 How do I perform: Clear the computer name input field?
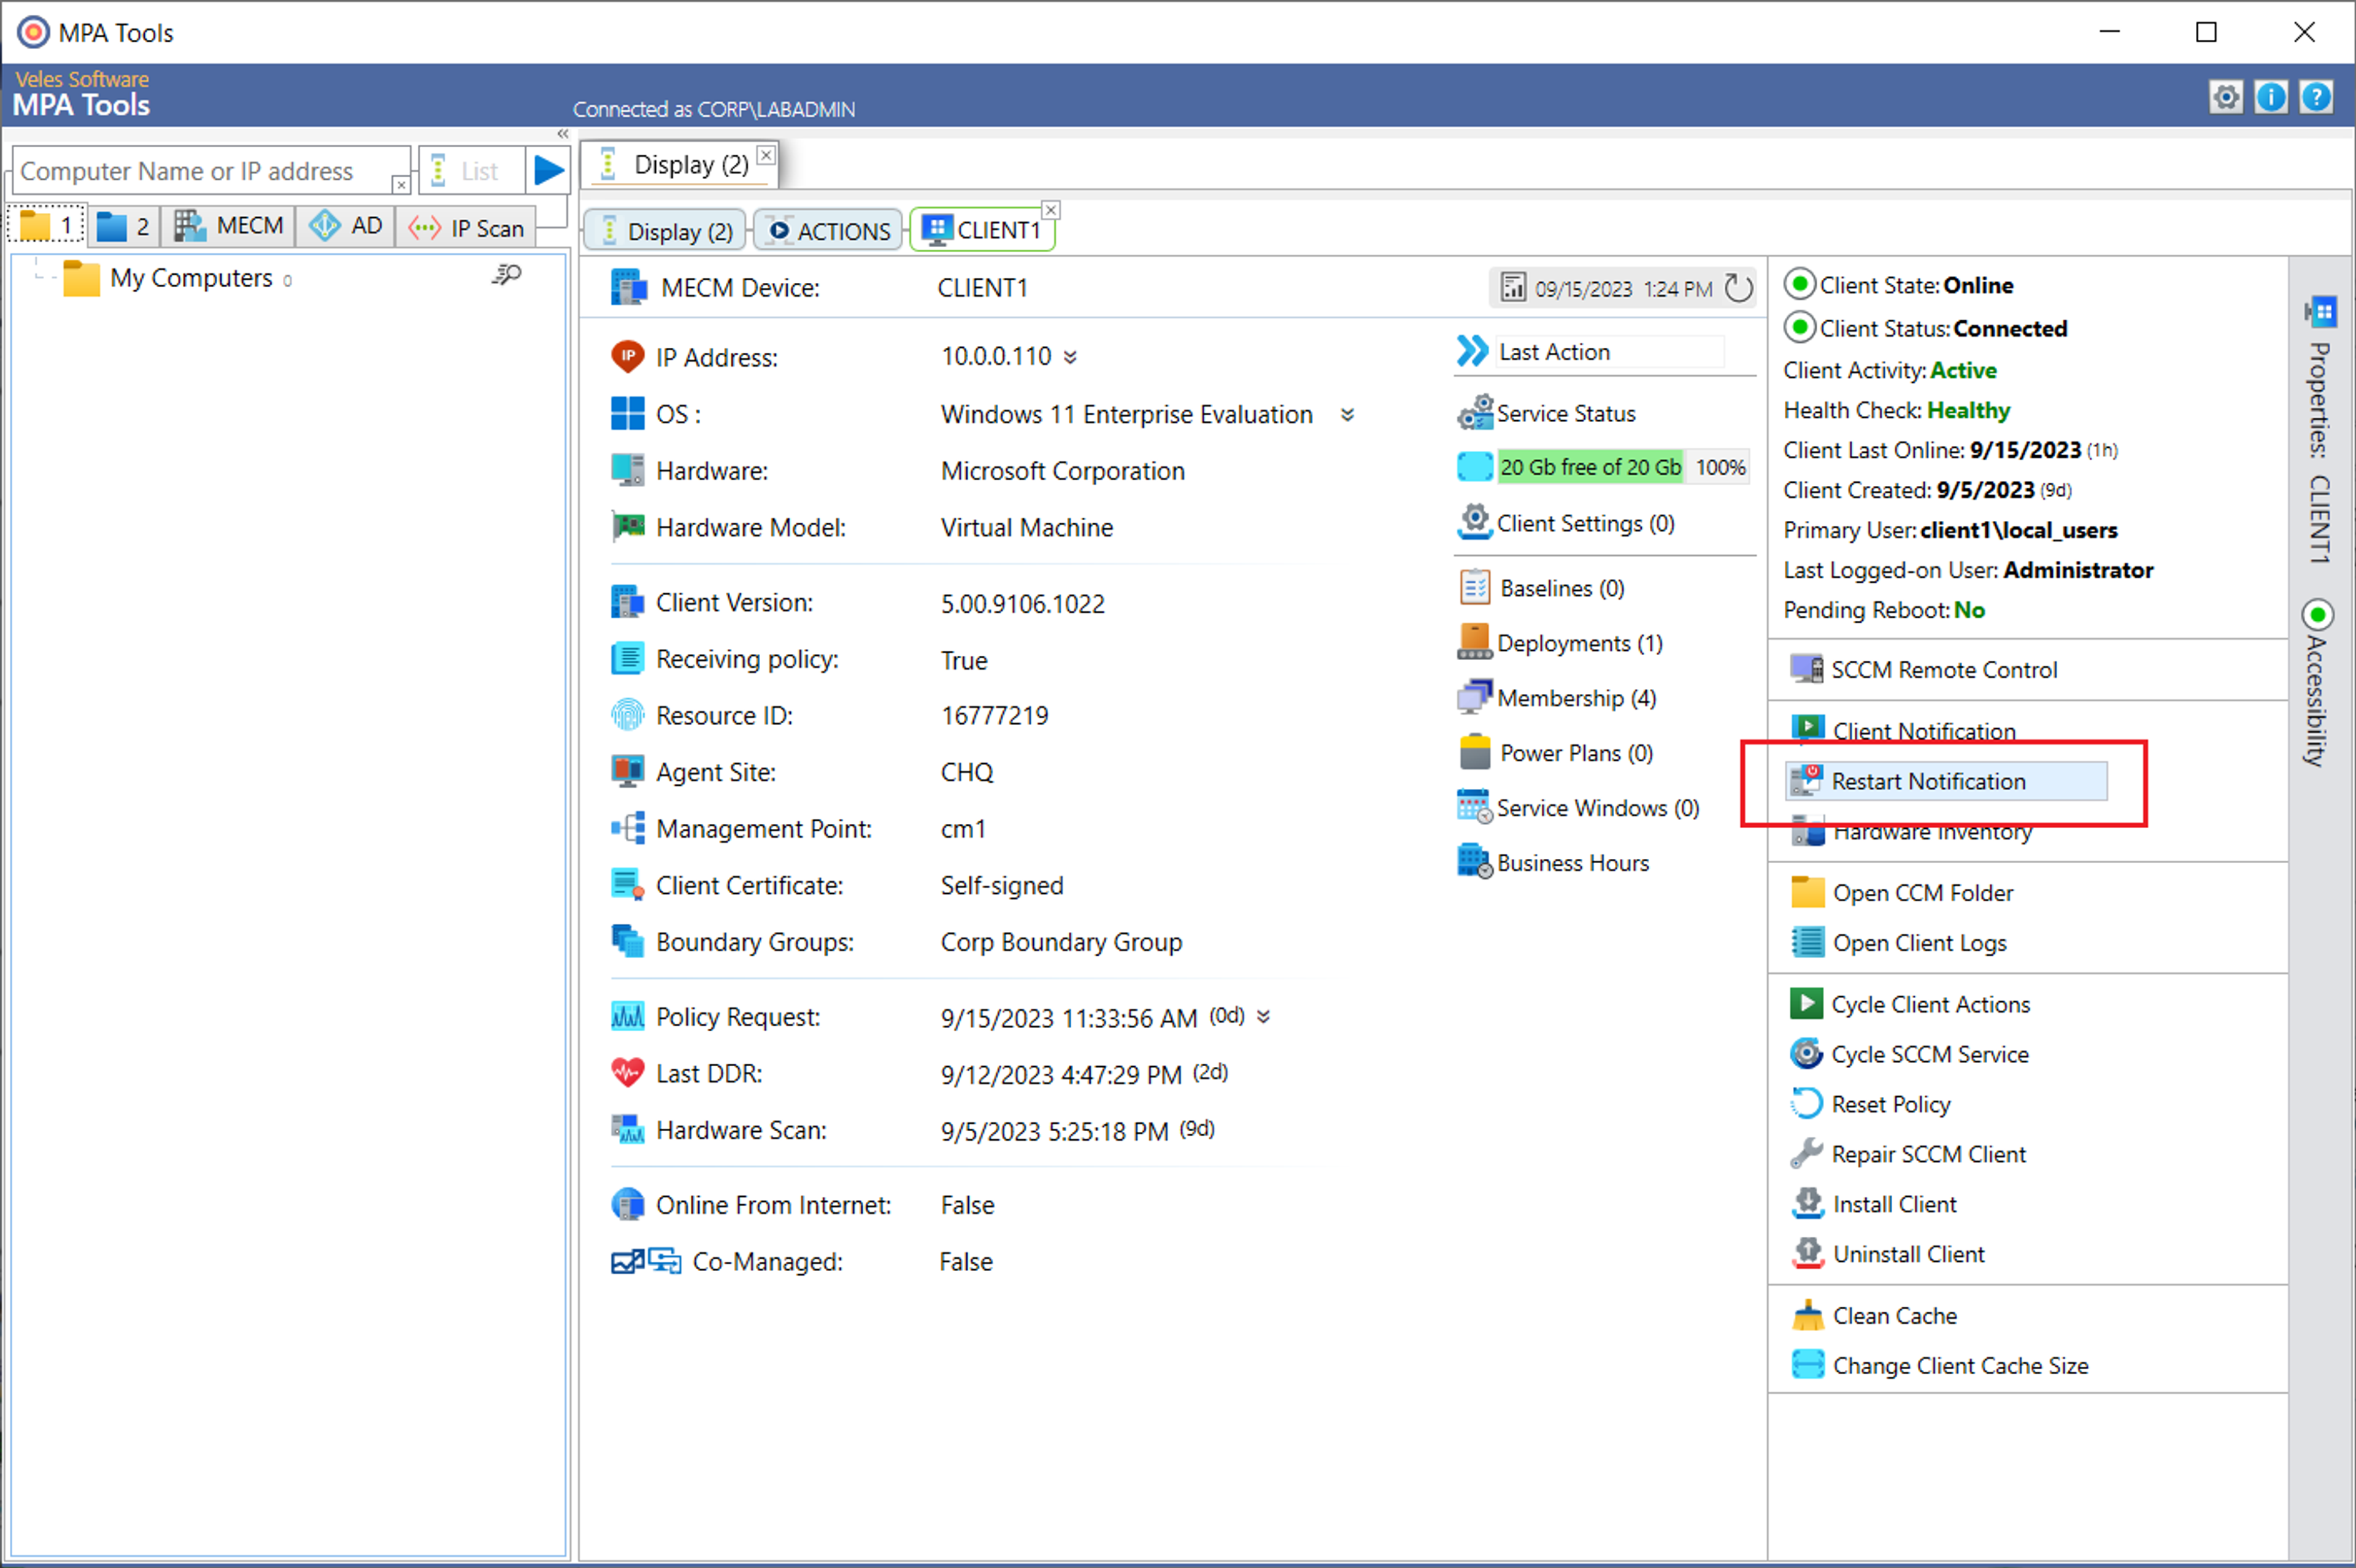pyautogui.click(x=401, y=185)
